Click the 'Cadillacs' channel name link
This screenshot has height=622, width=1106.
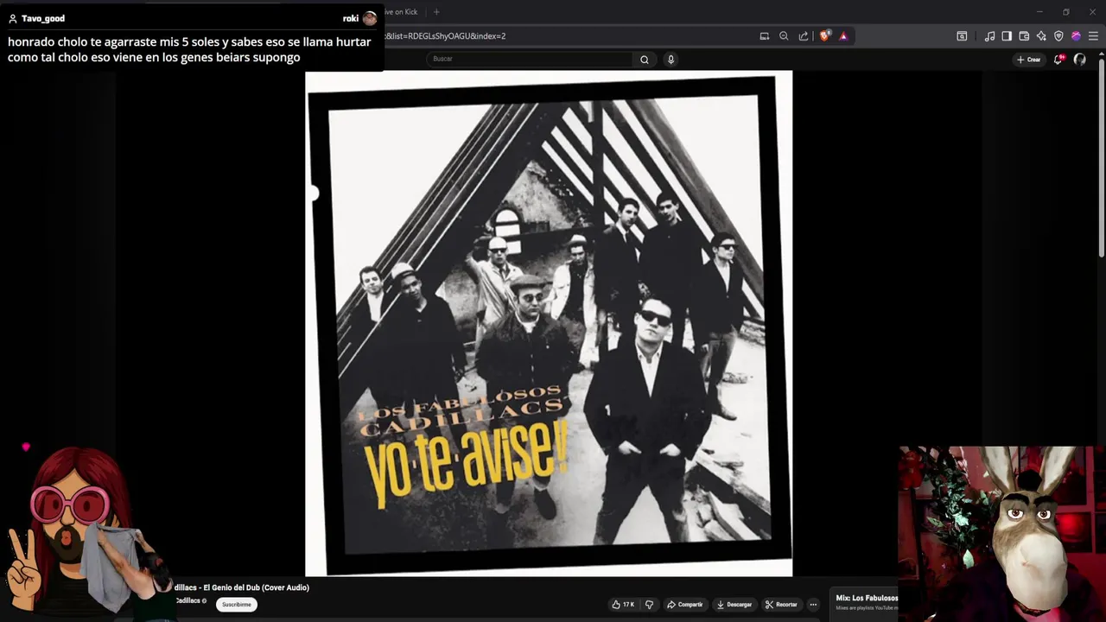188,600
